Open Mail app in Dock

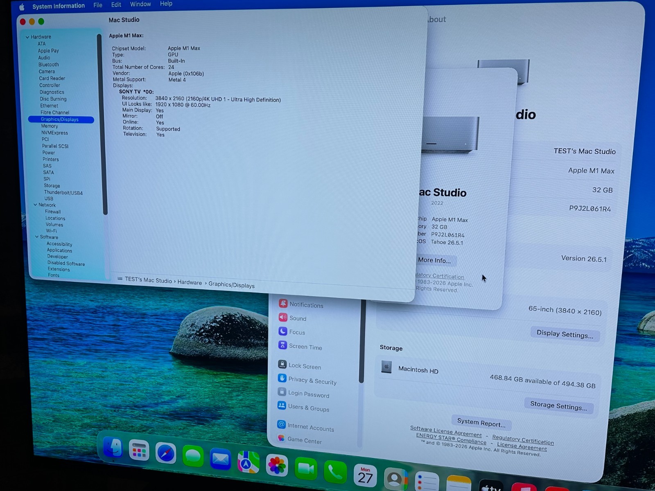tap(220, 459)
